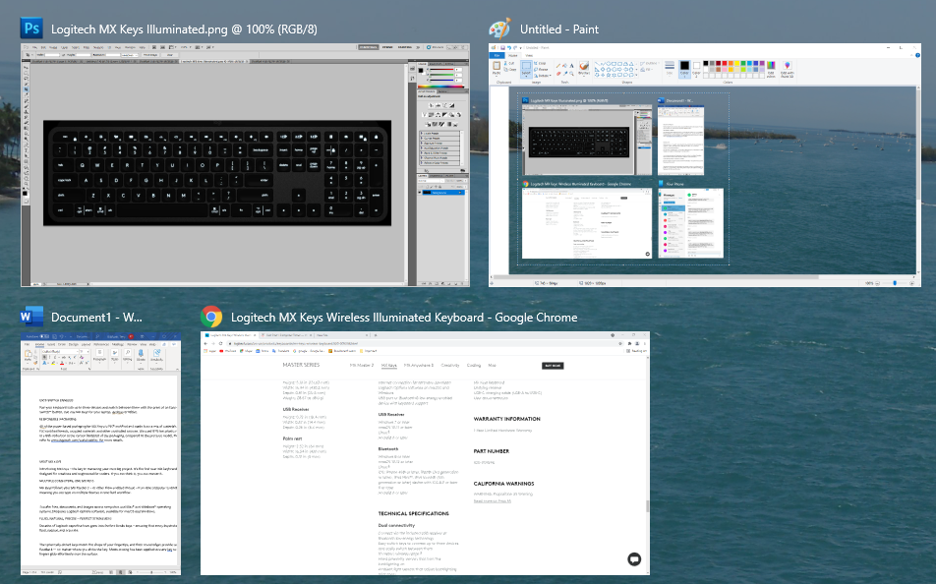Open the Chrome three-dot menu

(645, 343)
